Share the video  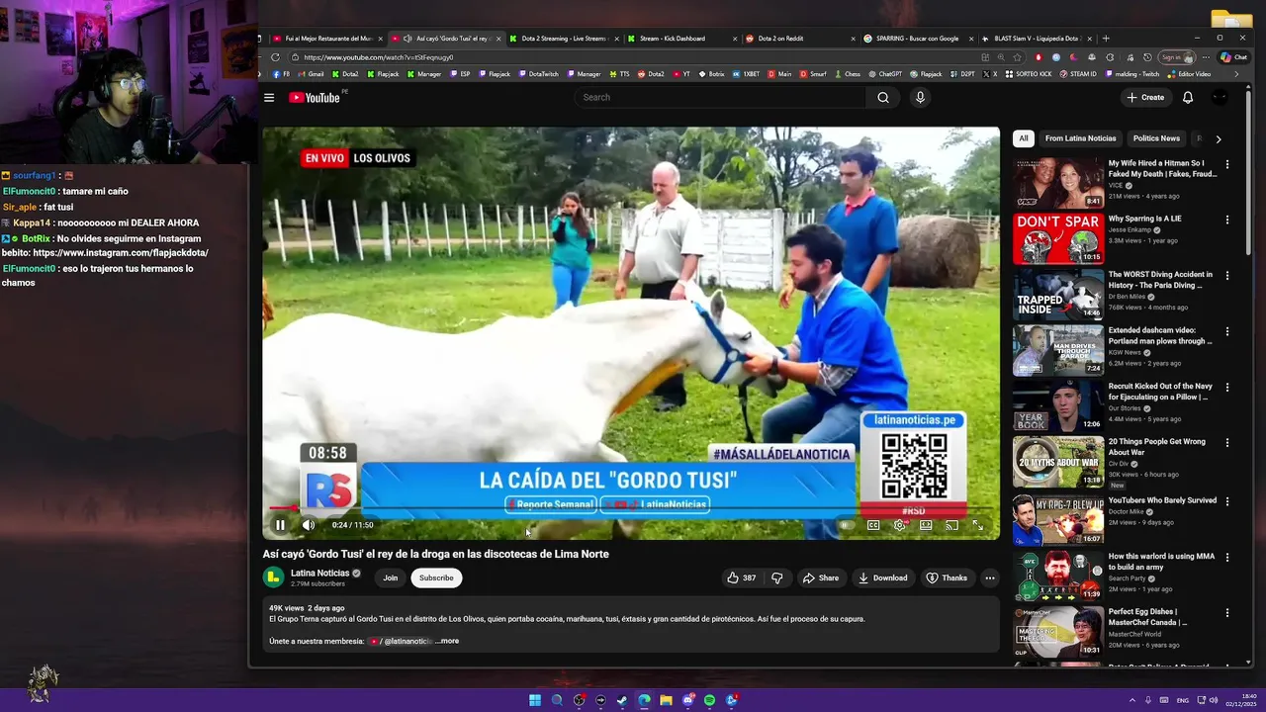820,578
